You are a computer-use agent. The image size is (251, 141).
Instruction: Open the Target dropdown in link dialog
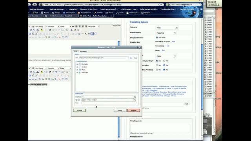click(109, 100)
